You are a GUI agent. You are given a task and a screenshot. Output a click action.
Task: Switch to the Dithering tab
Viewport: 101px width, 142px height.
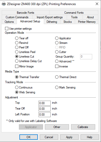point(52,22)
